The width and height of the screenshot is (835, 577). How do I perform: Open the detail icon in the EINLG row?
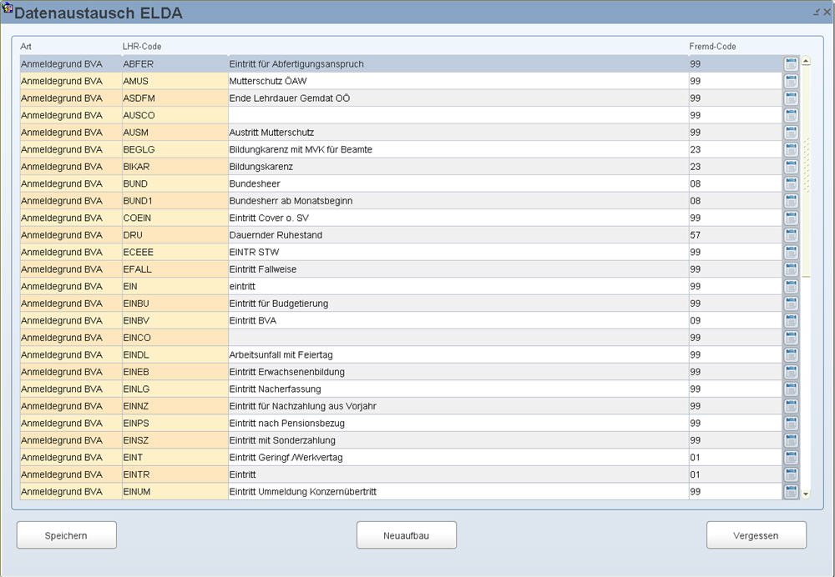(x=791, y=389)
